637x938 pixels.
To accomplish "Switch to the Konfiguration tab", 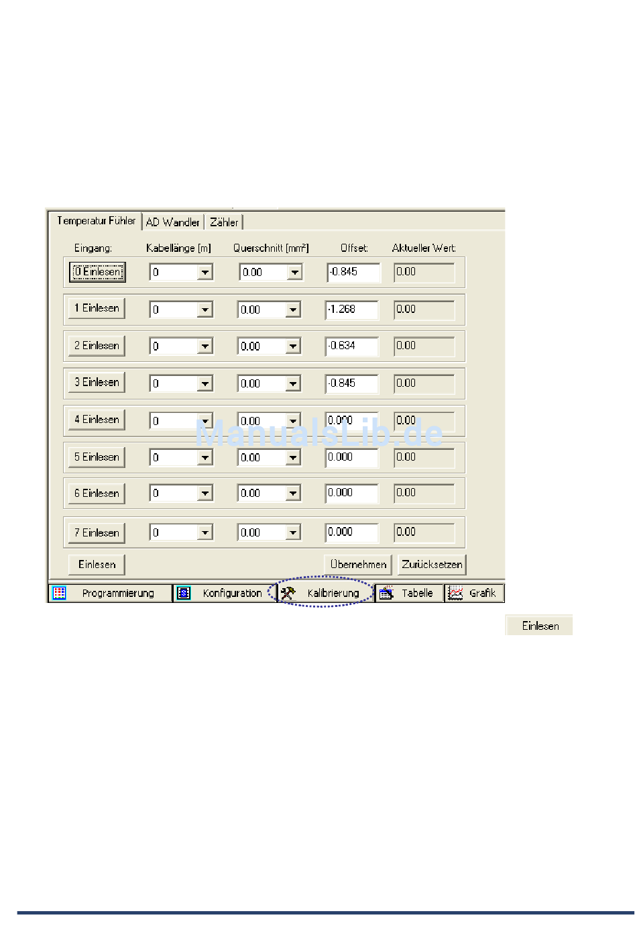I will 225,594.
